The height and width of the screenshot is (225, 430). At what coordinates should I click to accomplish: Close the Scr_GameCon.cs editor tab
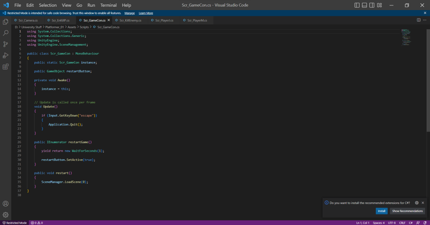[109, 20]
